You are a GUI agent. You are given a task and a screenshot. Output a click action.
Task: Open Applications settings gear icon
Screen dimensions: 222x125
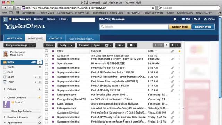[x=39, y=123]
